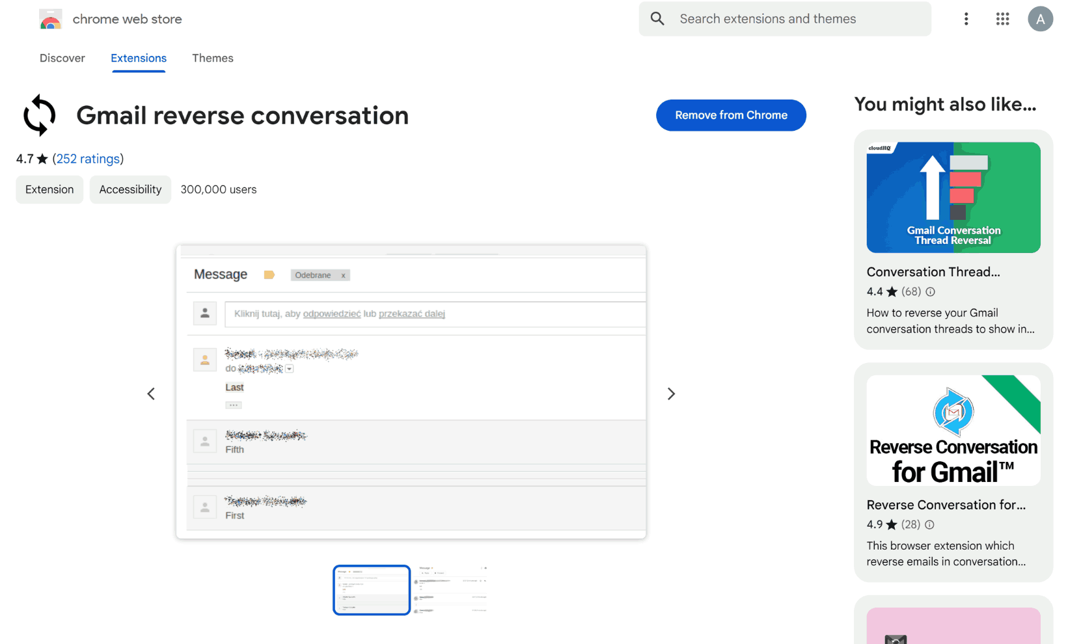The height and width of the screenshot is (644, 1068).
Task: Open the Conversation Thread... suggestion title
Action: (x=933, y=272)
